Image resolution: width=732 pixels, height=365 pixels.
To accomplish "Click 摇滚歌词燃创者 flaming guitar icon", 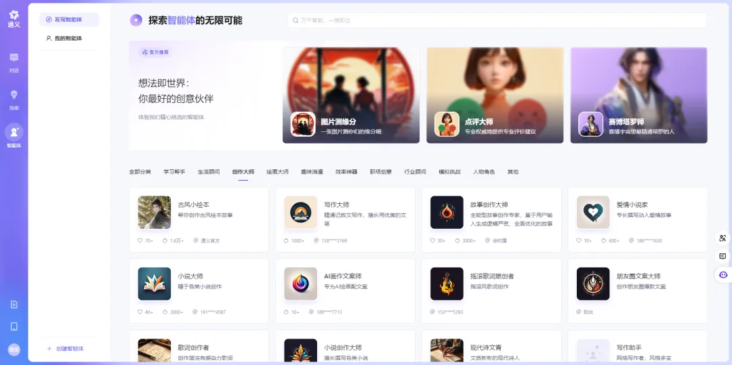I will pos(447,284).
